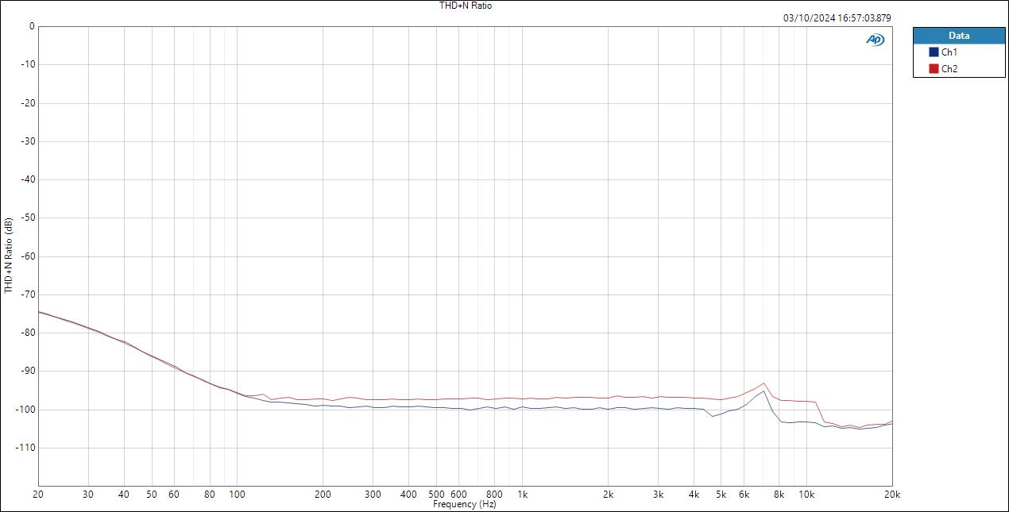Click the AP logo icon
1009x512 pixels.
pos(874,39)
